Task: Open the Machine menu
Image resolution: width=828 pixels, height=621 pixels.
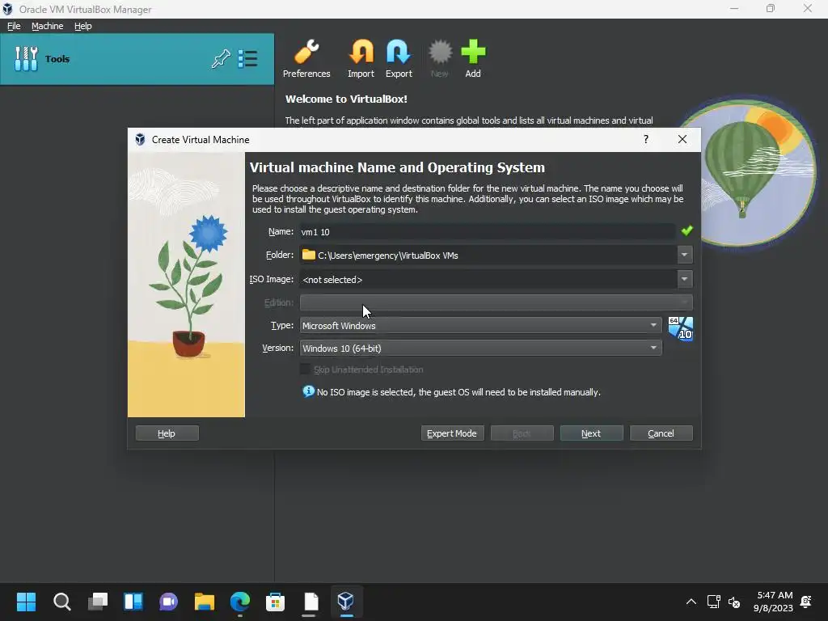Action: pos(47,26)
